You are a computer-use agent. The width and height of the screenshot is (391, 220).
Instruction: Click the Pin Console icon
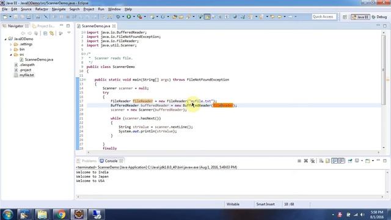[350, 161]
